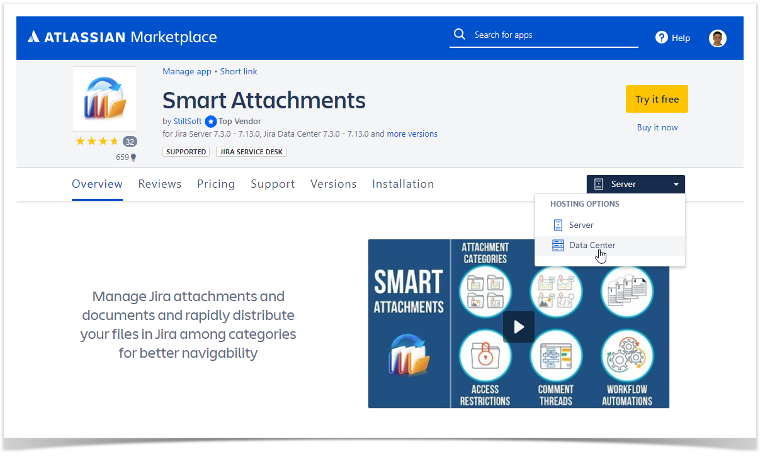Click the Server option icon in menu
The image size is (765, 456).
click(x=557, y=225)
